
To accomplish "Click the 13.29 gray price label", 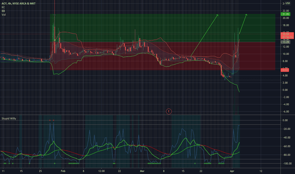I will click(x=286, y=42).
